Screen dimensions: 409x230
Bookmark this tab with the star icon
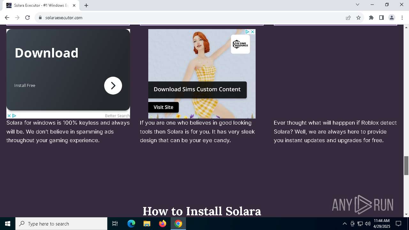[x=359, y=18]
